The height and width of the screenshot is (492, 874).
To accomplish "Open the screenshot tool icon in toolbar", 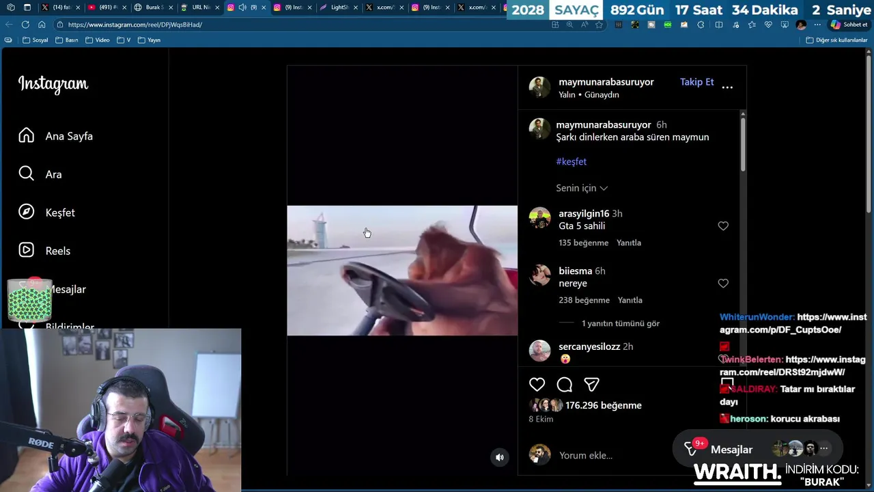I will click(x=784, y=25).
